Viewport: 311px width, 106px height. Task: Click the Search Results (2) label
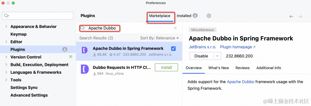pyautogui.click(x=96, y=38)
